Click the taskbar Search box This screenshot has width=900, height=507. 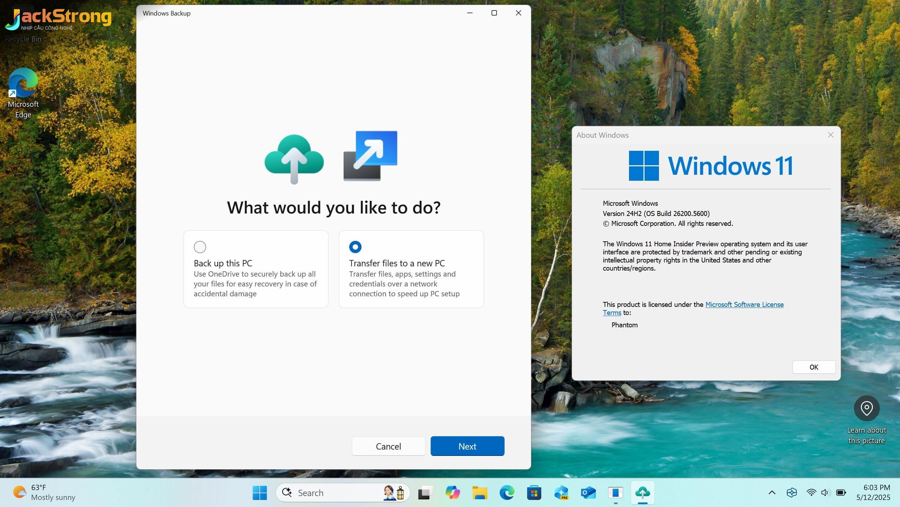pyautogui.click(x=343, y=493)
